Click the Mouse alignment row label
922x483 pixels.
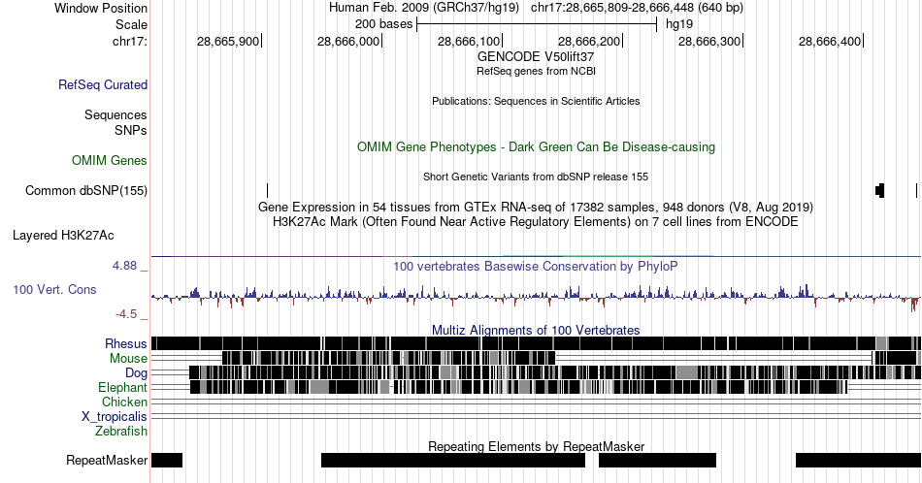(128, 359)
